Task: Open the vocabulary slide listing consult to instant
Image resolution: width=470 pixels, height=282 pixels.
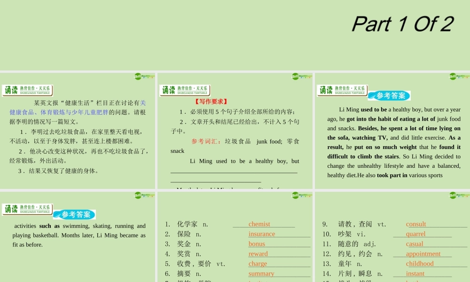Action: pos(392,237)
